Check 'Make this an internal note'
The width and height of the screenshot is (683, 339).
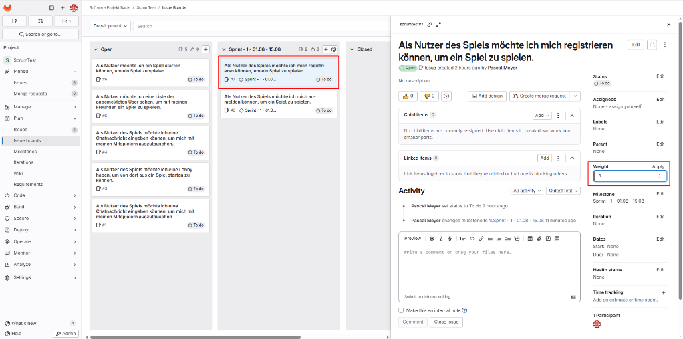point(401,310)
